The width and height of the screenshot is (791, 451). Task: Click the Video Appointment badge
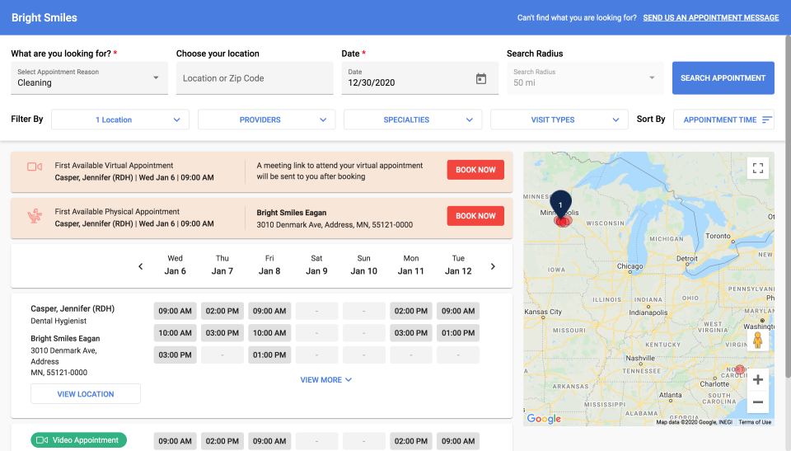(x=79, y=440)
